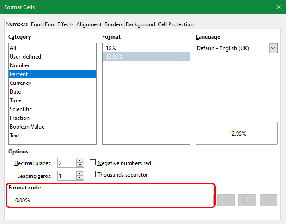Choose Date category

pyautogui.click(x=52, y=92)
